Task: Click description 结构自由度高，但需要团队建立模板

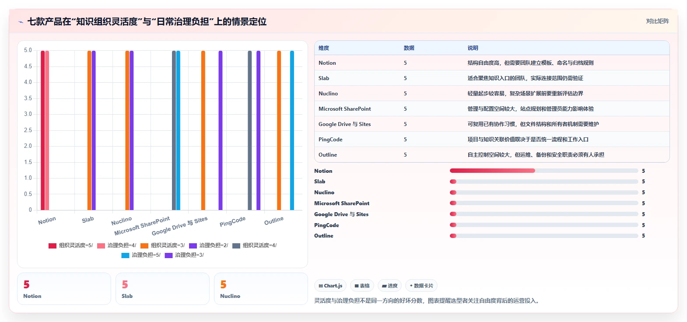Action: pos(530,63)
